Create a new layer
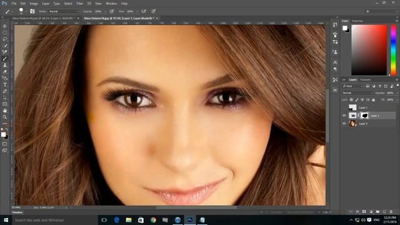Screen dimensions: 400x225 click(x=384, y=212)
